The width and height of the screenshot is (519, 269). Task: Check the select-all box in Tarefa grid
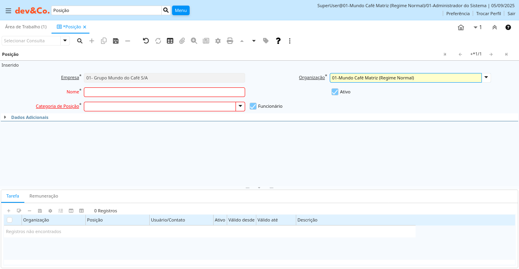point(10,220)
